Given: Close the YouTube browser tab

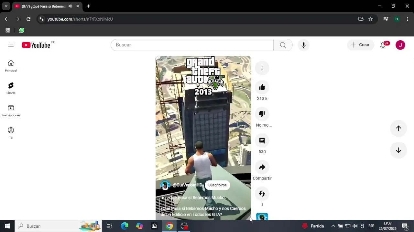Looking at the screenshot, I should [x=78, y=6].
